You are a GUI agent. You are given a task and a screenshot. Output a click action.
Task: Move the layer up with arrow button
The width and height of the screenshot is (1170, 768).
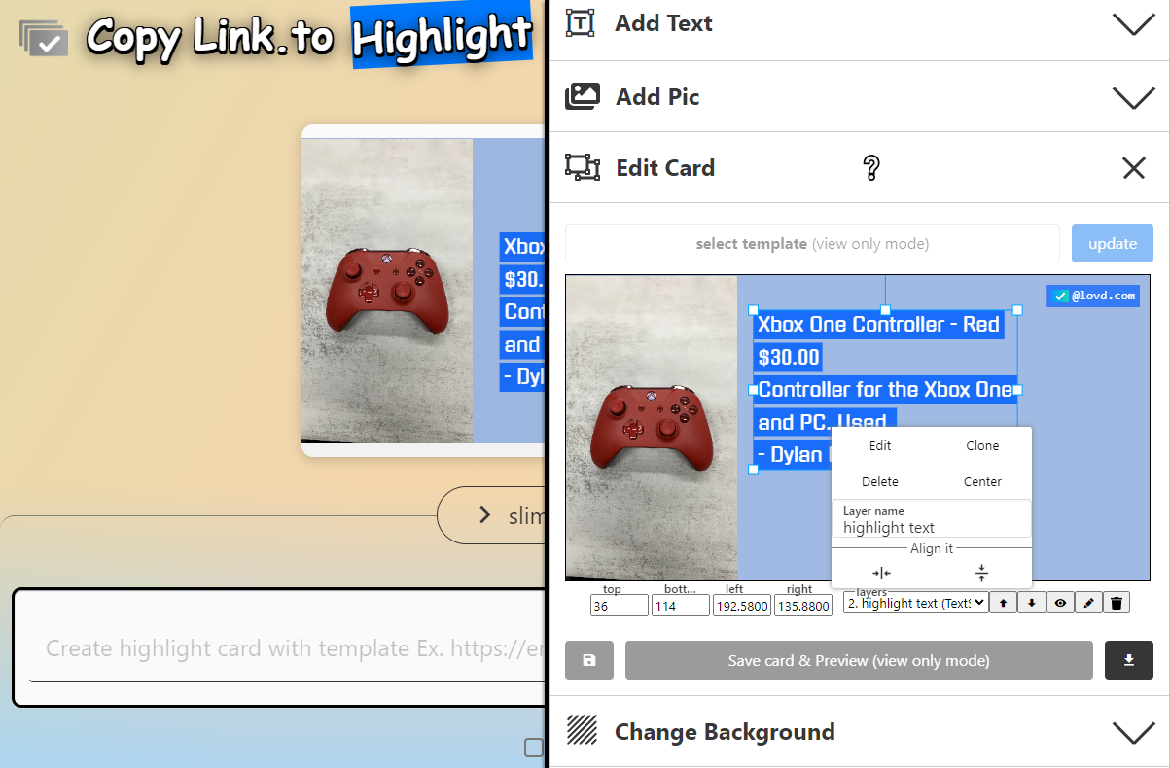1004,603
